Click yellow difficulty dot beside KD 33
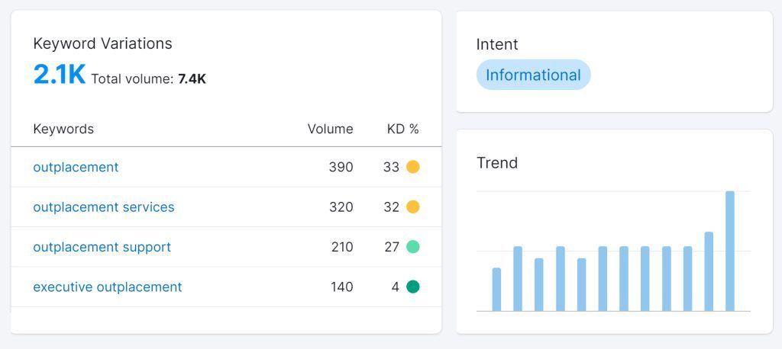The image size is (782, 349). 413,167
